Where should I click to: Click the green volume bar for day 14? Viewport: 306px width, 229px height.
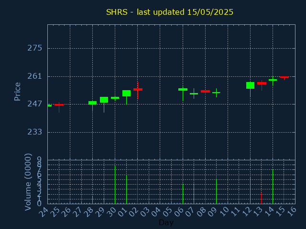(x=273, y=187)
